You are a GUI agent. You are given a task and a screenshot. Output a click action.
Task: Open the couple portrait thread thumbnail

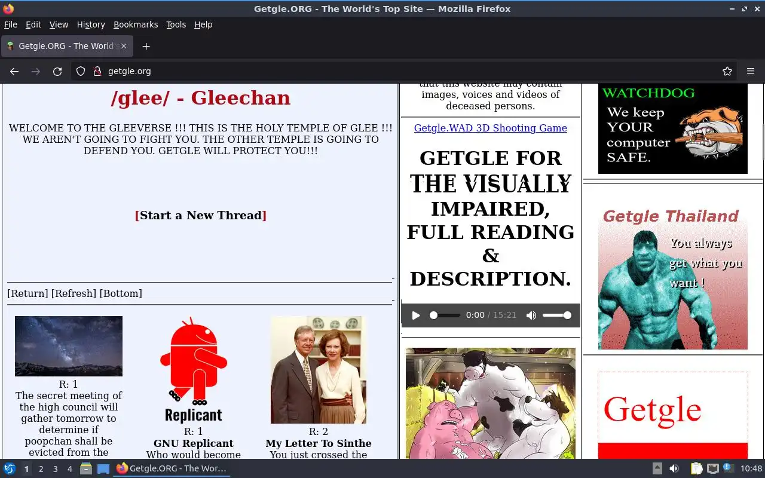tap(319, 370)
